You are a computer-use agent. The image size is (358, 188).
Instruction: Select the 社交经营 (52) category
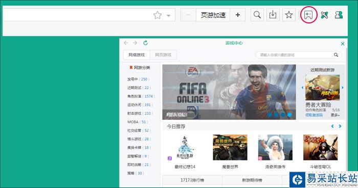pos(139,130)
